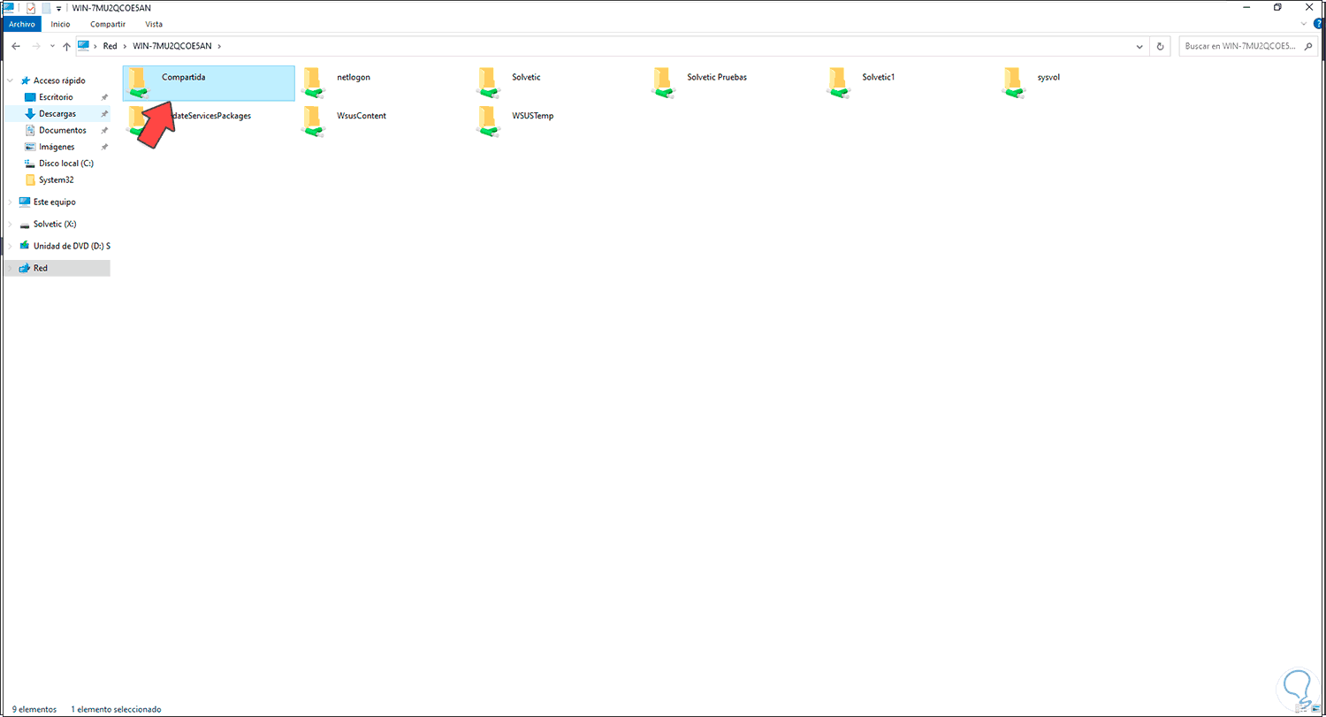
Task: Click the back navigation arrow
Action: click(15, 46)
